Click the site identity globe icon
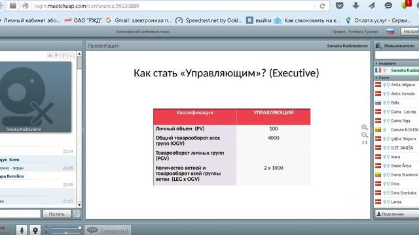 [x=26, y=6]
